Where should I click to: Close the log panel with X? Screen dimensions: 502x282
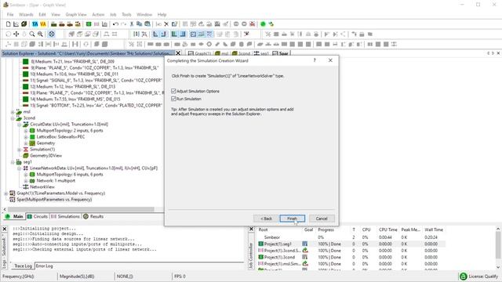tap(5, 229)
